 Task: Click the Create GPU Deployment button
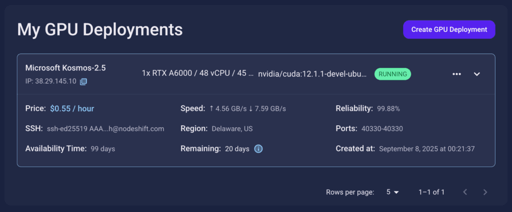(449, 29)
